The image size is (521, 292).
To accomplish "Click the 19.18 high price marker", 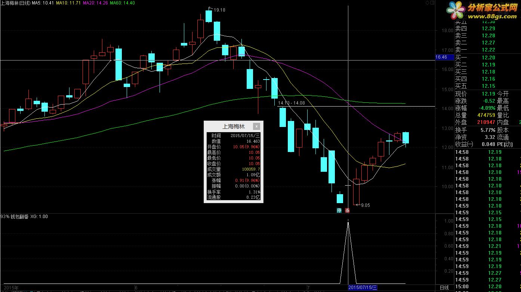I will pyautogui.click(x=219, y=10).
